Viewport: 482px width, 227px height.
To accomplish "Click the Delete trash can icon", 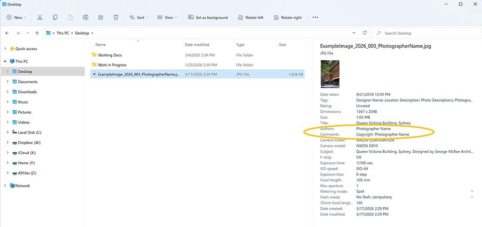I will [x=116, y=17].
